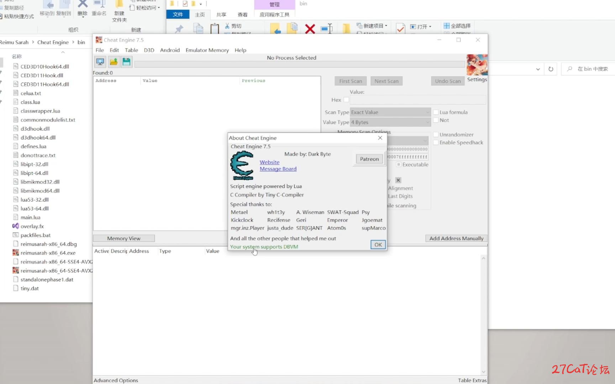Click the rename icon in right Explorer ribbon
The image size is (615, 384).
(x=326, y=28)
